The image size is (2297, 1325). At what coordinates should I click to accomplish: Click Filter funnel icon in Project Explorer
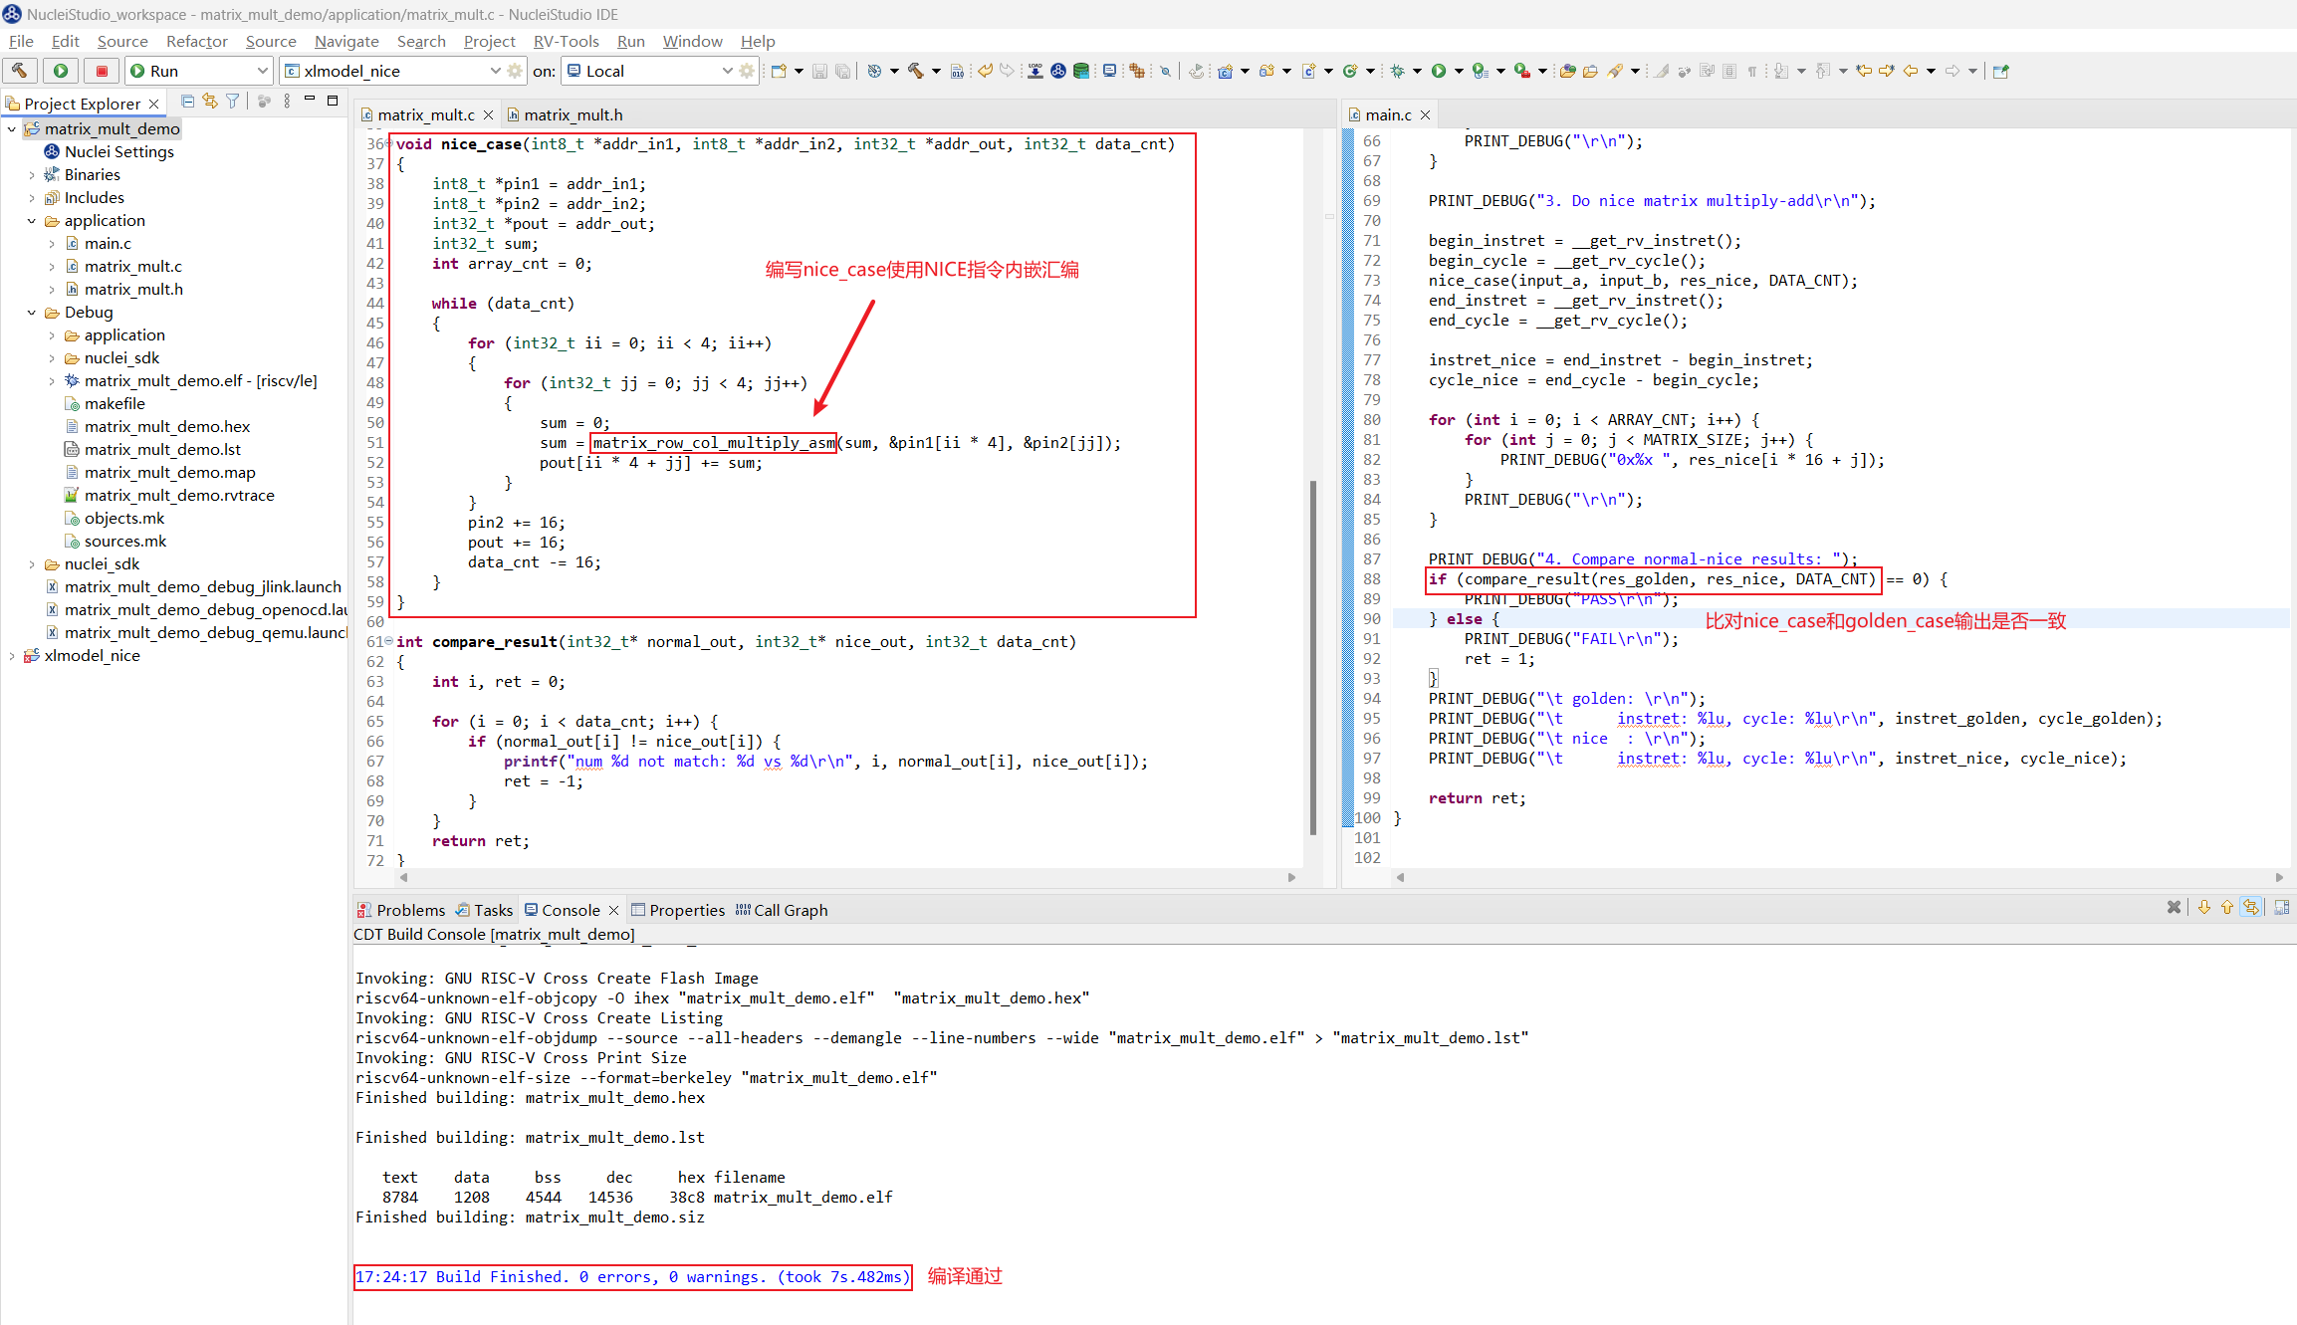point(233,102)
